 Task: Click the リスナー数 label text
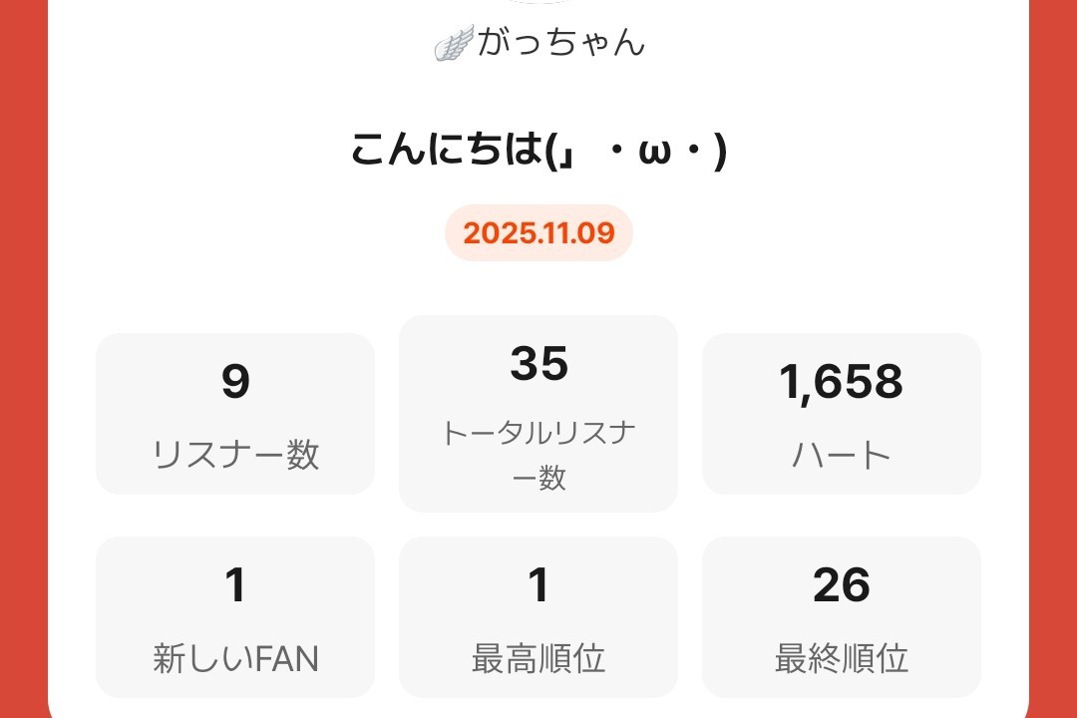pyautogui.click(x=235, y=455)
